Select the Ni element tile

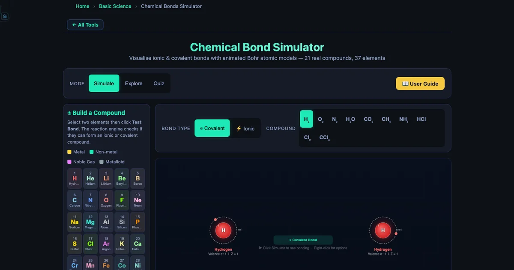[x=137, y=263]
